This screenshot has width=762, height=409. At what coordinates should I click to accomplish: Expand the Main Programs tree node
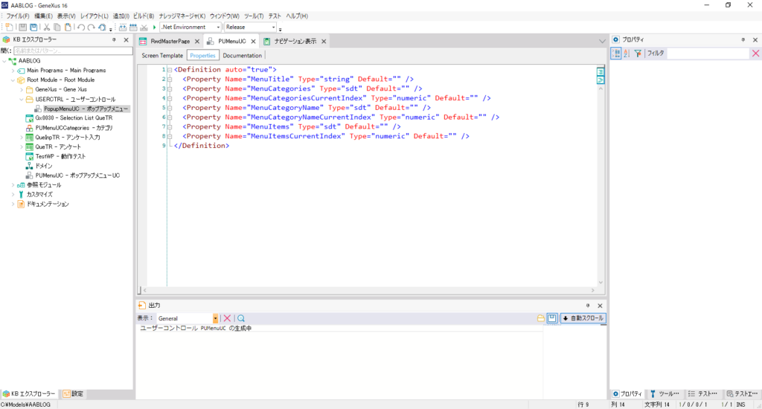pos(13,71)
